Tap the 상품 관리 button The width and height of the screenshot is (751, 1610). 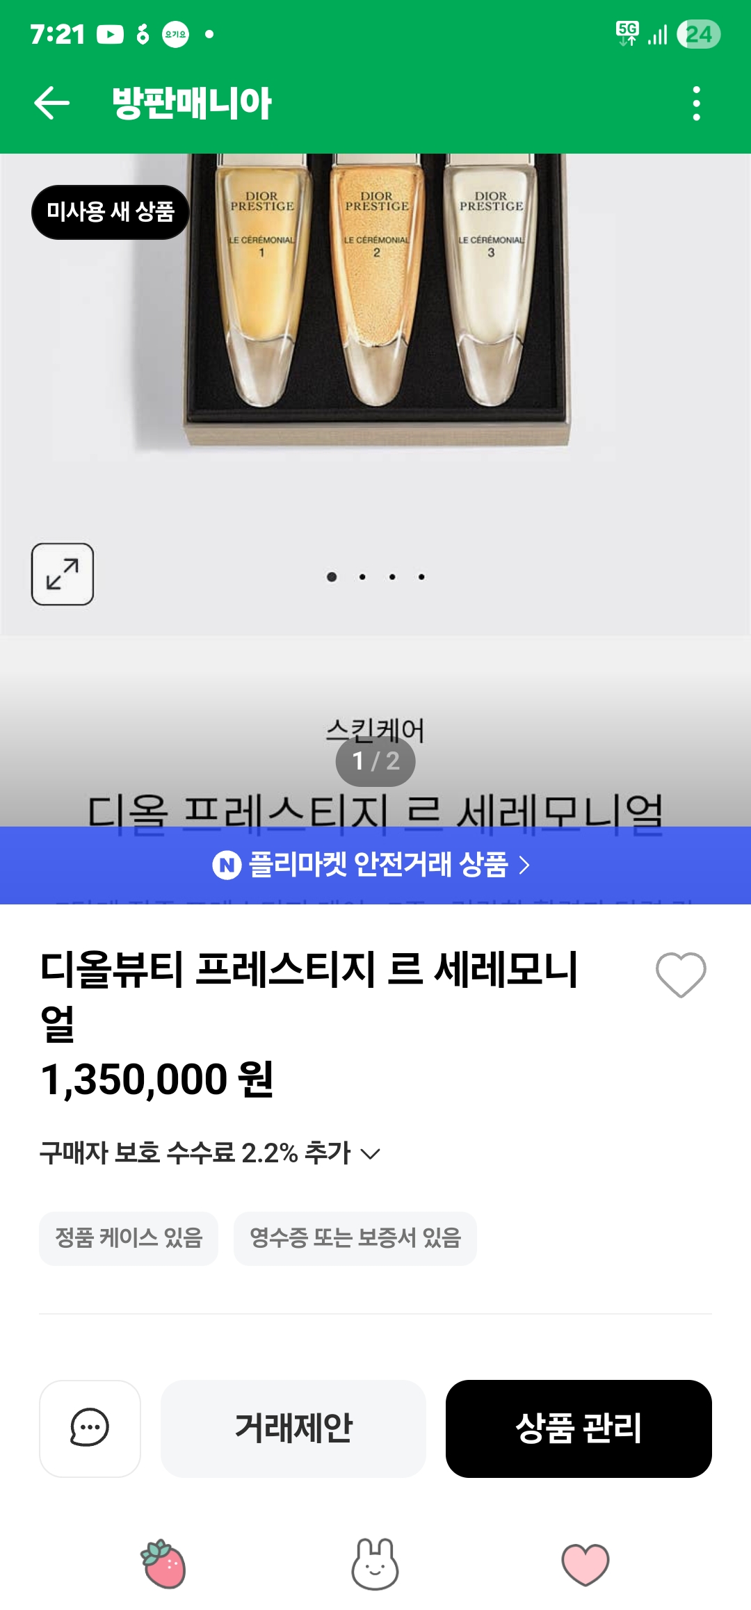[x=579, y=1429]
